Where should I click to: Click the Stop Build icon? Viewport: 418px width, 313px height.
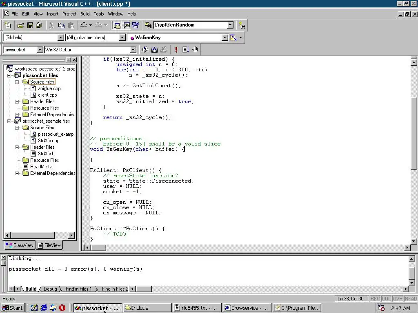point(164,49)
